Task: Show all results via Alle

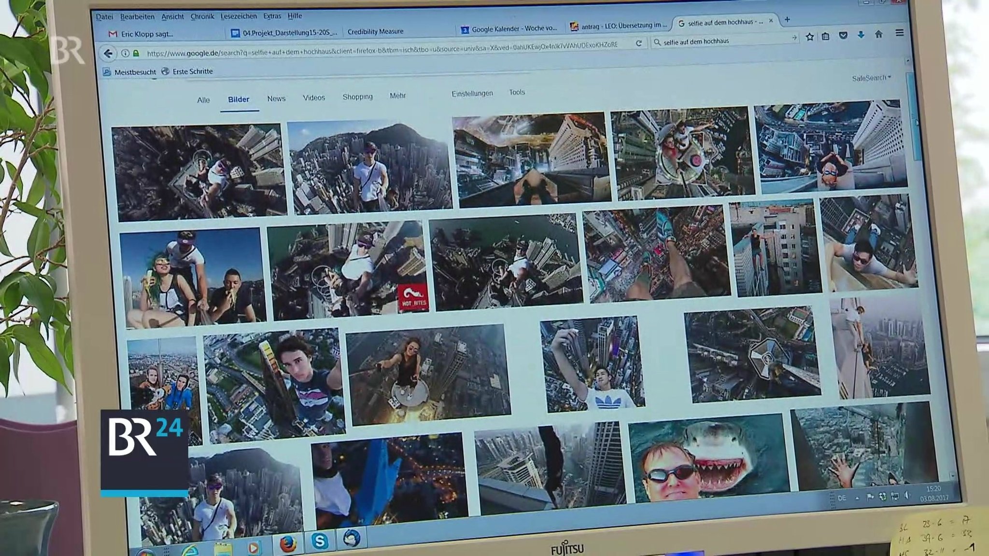Action: (x=203, y=100)
